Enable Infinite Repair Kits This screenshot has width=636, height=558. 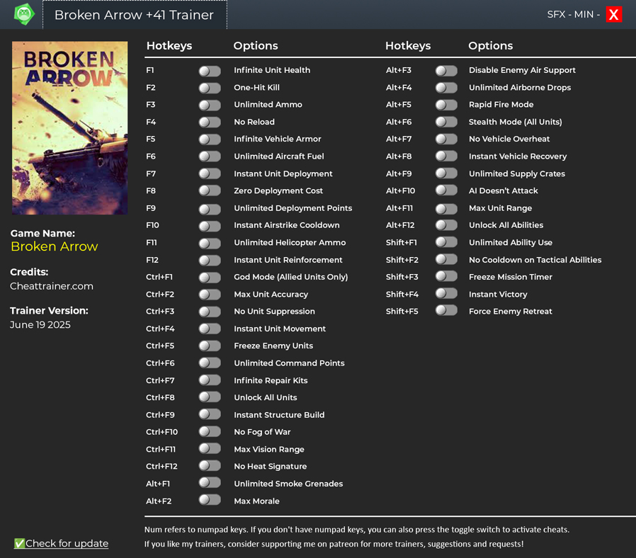210,380
